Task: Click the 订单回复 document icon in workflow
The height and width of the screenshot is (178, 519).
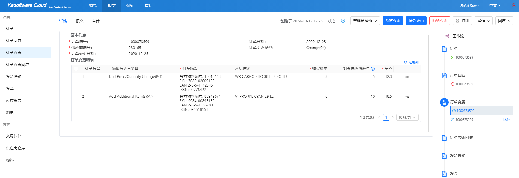Action: pyautogui.click(x=444, y=75)
